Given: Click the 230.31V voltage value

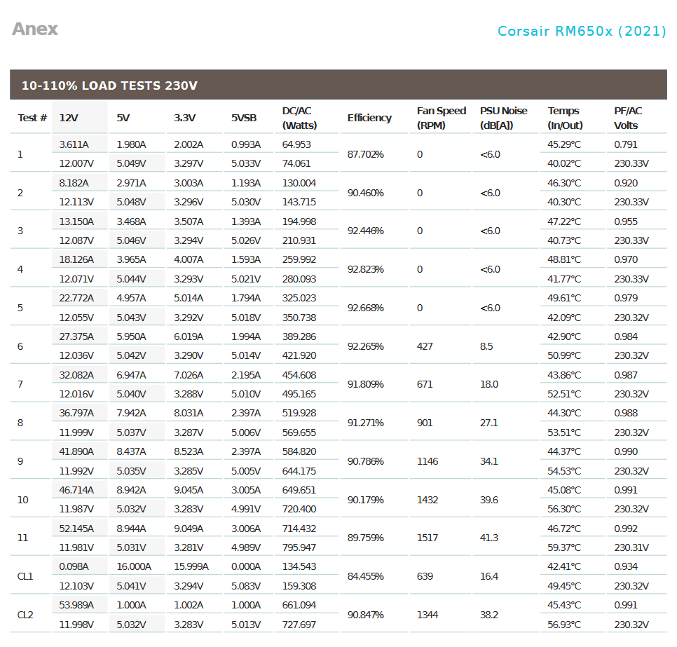Looking at the screenshot, I should (x=631, y=547).
